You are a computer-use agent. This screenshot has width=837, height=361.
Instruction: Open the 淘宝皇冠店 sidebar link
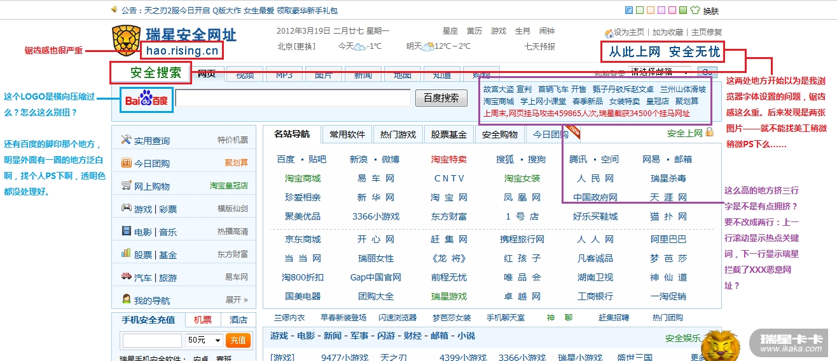(x=229, y=186)
